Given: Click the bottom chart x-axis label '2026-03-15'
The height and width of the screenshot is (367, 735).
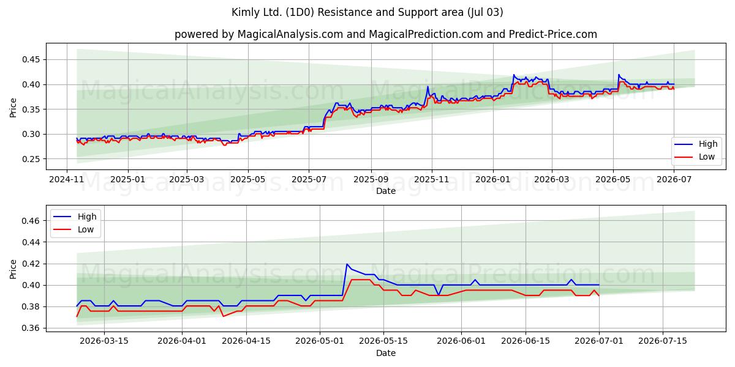Looking at the screenshot, I should 104,343.
